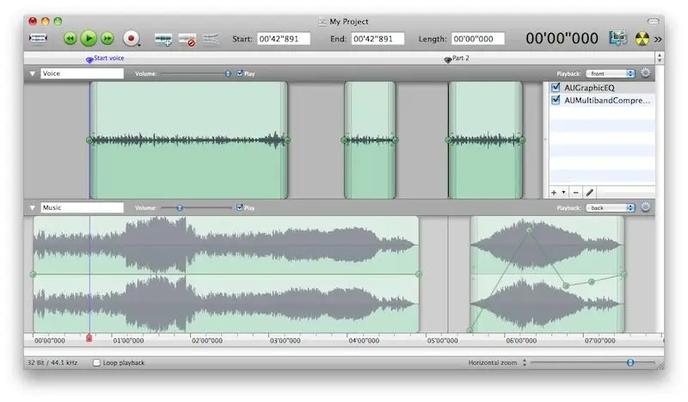This screenshot has height=402, width=688.
Task: Click first Music clip's right-end volume handle
Action: pyautogui.click(x=418, y=274)
